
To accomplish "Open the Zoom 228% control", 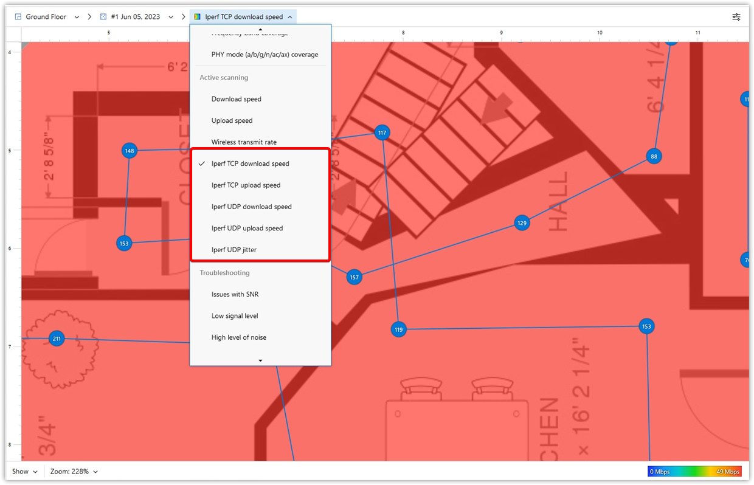I will click(73, 471).
